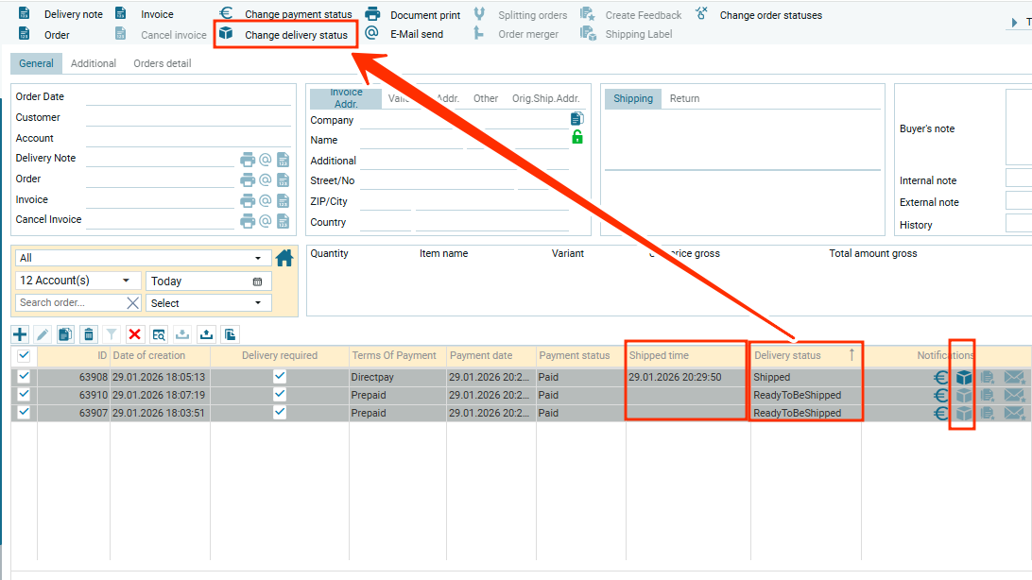The width and height of the screenshot is (1032, 580).
Task: Open the Select dropdown below Today
Action: point(208,303)
